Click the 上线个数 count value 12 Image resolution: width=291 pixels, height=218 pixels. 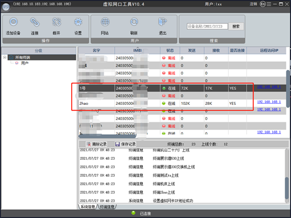coord(226,144)
